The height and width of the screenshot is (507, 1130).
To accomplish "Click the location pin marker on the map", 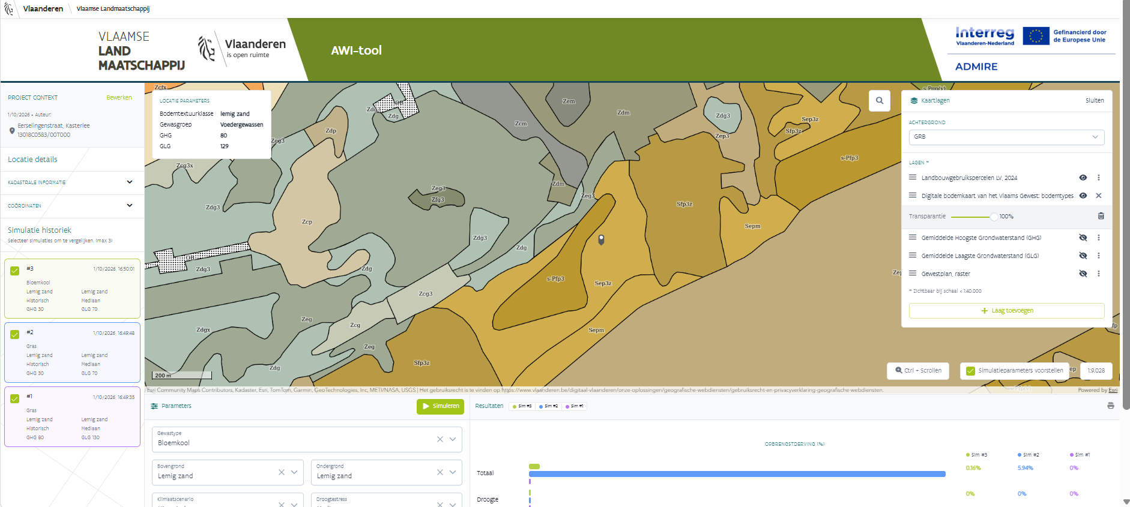I will click(601, 239).
